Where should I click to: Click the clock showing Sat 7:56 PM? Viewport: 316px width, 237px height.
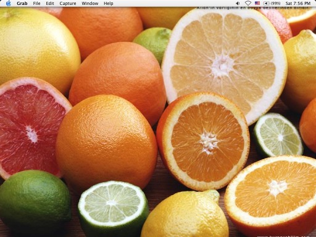pyautogui.click(x=298, y=3)
